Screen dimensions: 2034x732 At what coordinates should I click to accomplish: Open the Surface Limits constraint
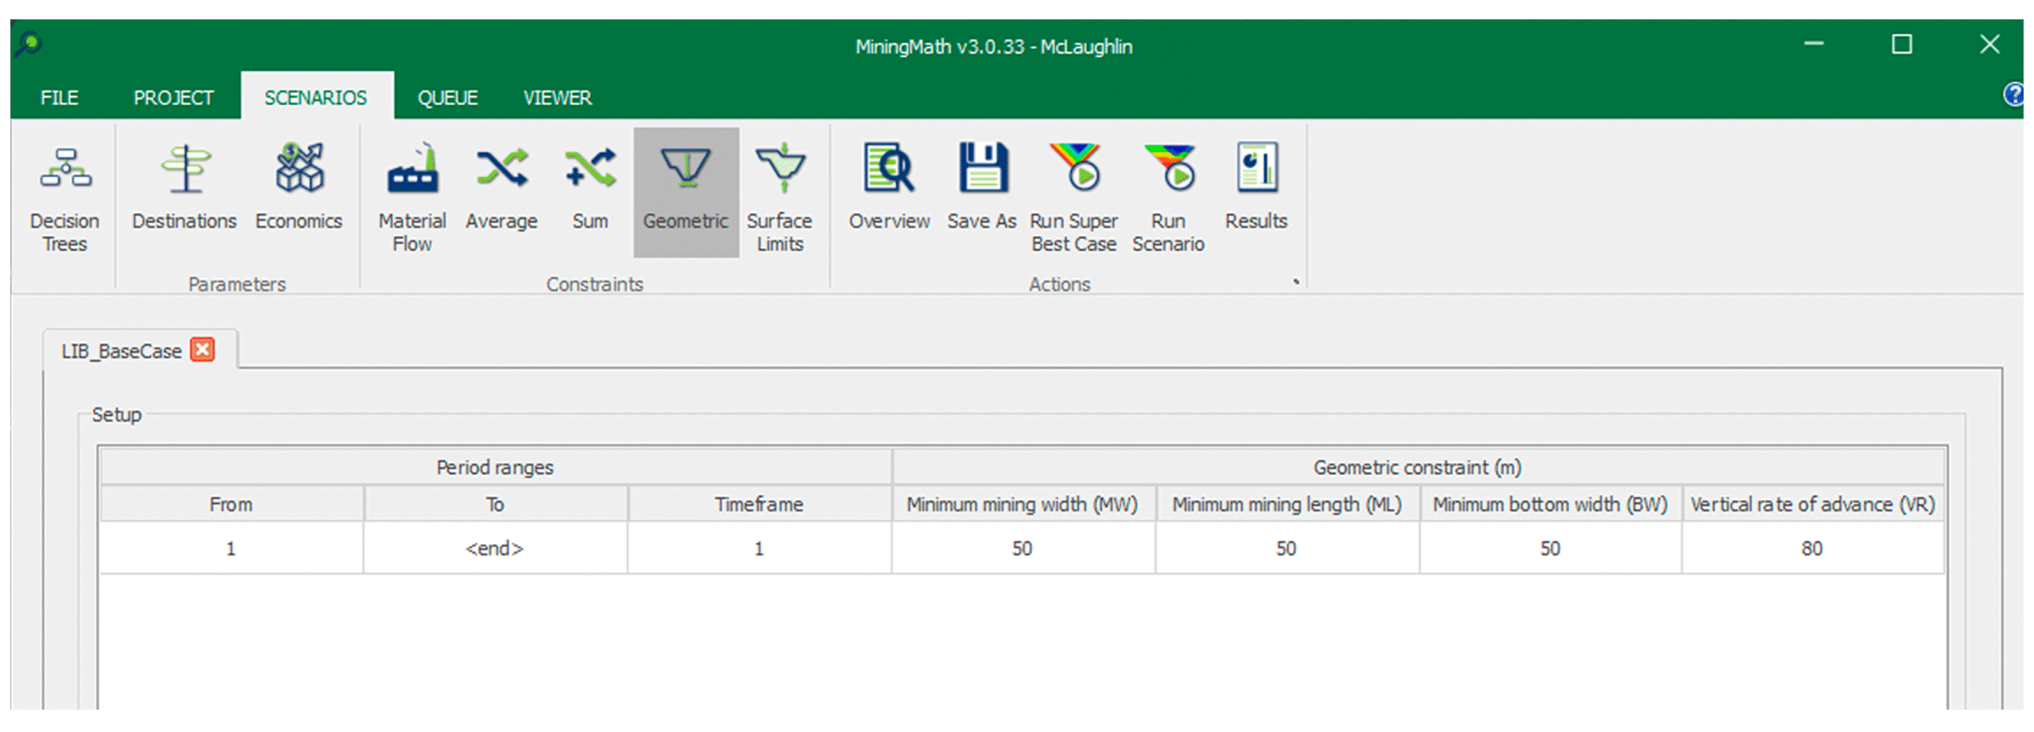[x=779, y=196]
